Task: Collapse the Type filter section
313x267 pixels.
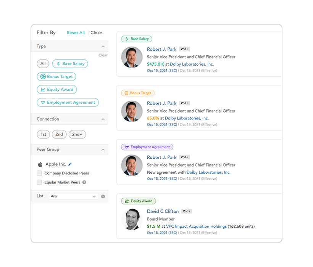Action: click(103, 46)
